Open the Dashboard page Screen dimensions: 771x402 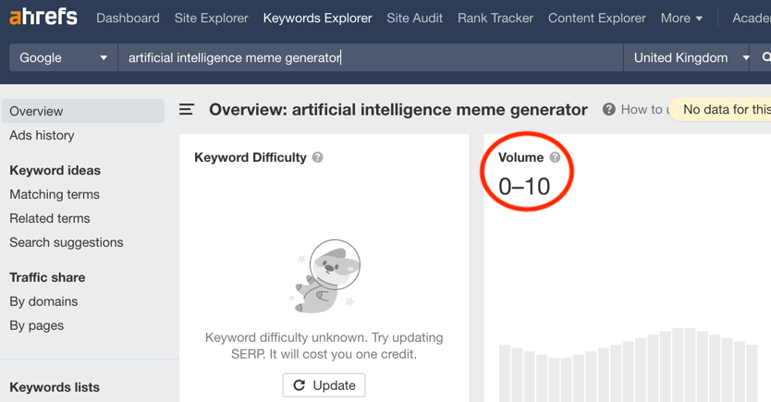tap(128, 18)
